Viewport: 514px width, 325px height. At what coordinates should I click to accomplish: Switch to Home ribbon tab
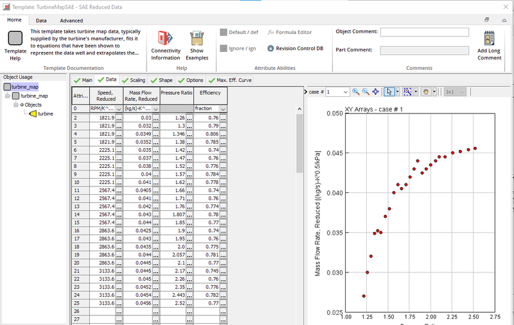click(x=14, y=20)
